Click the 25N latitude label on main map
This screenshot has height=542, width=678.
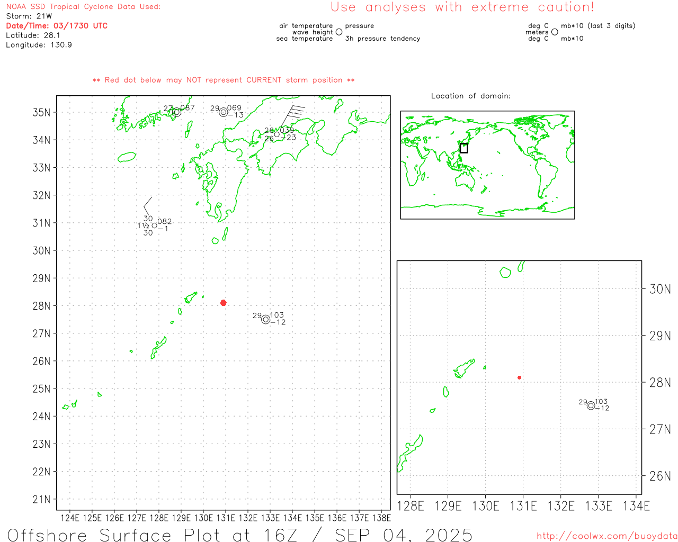tap(41, 389)
